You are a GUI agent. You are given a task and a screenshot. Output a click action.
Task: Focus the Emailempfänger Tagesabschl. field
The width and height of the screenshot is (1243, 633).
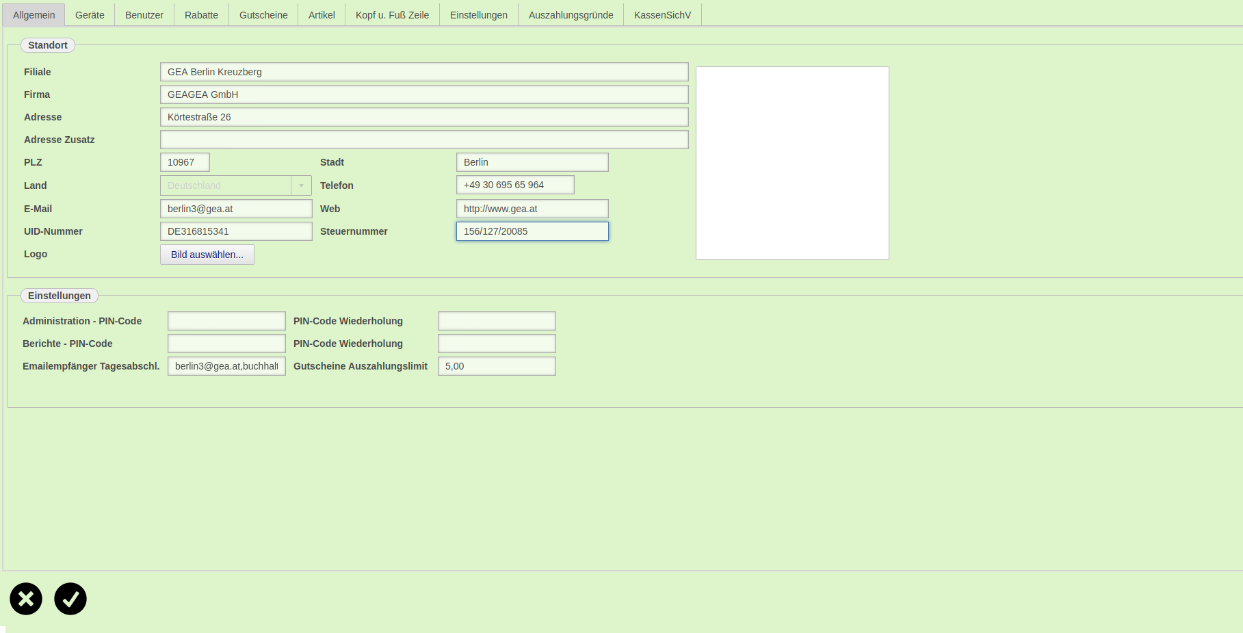coord(226,366)
